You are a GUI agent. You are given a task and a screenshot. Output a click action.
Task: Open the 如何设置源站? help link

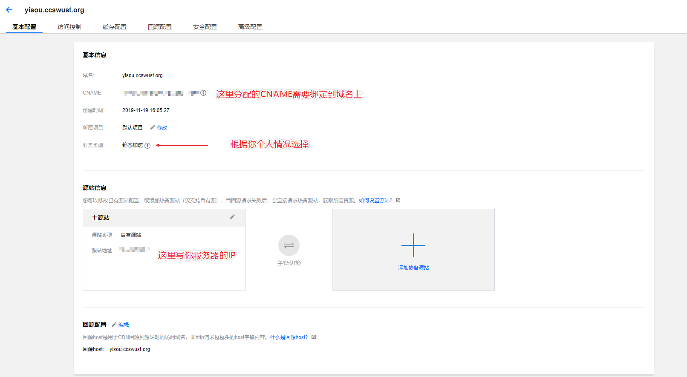pyautogui.click(x=375, y=200)
